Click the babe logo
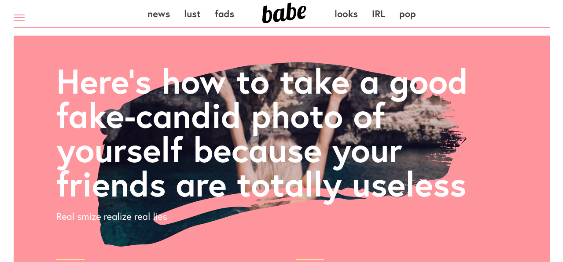 pos(284,13)
